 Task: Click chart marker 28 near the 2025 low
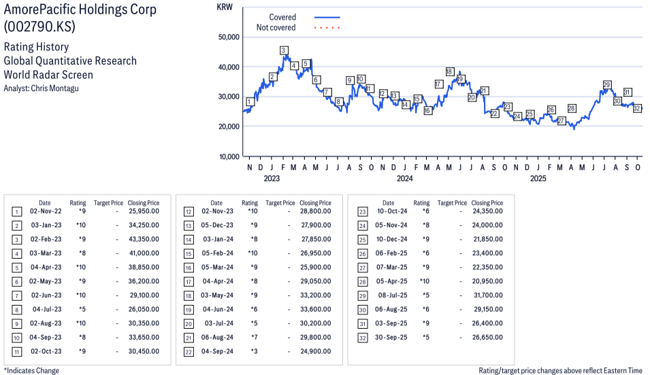point(572,109)
